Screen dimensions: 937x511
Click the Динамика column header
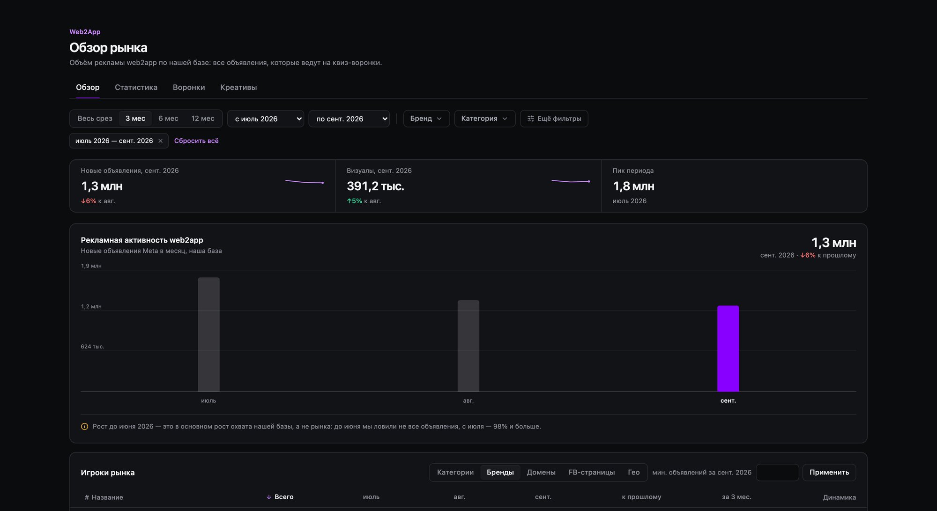pos(839,497)
